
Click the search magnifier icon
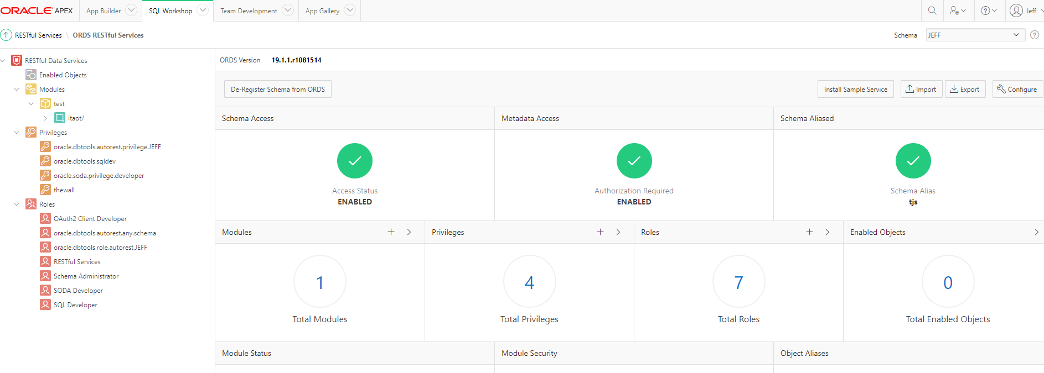(x=932, y=10)
